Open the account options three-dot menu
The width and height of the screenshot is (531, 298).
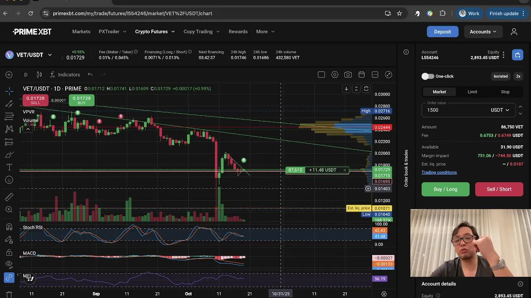503,55
